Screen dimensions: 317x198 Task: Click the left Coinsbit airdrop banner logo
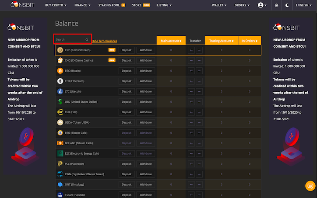tap(21, 27)
